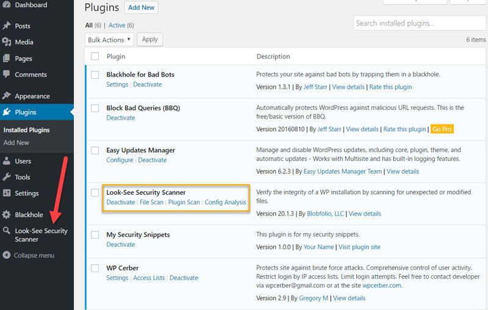Click the Apply bulk action button
Screen dimensions: 488x310
point(149,40)
